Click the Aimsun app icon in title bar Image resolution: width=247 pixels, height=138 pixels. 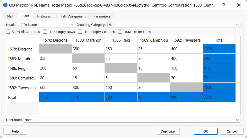5,5
